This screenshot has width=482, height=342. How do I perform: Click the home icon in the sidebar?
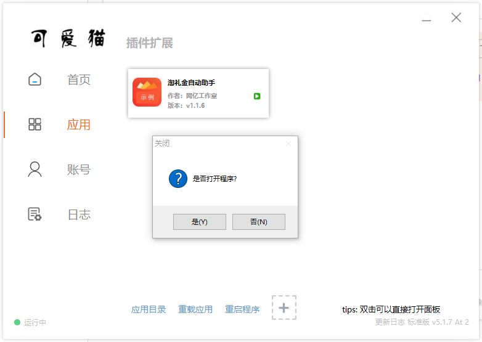tap(35, 79)
